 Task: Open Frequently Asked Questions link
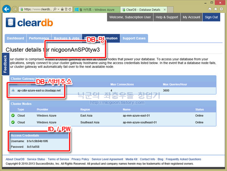(183, 159)
